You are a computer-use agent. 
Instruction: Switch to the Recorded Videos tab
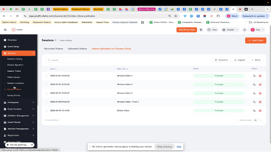[x=53, y=49]
